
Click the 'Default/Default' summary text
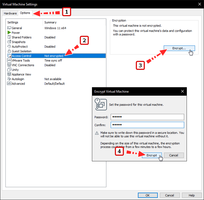click(54, 84)
